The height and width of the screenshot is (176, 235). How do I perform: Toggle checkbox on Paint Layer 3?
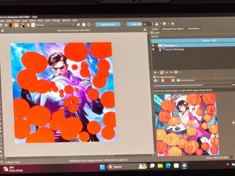[x=156, y=45]
